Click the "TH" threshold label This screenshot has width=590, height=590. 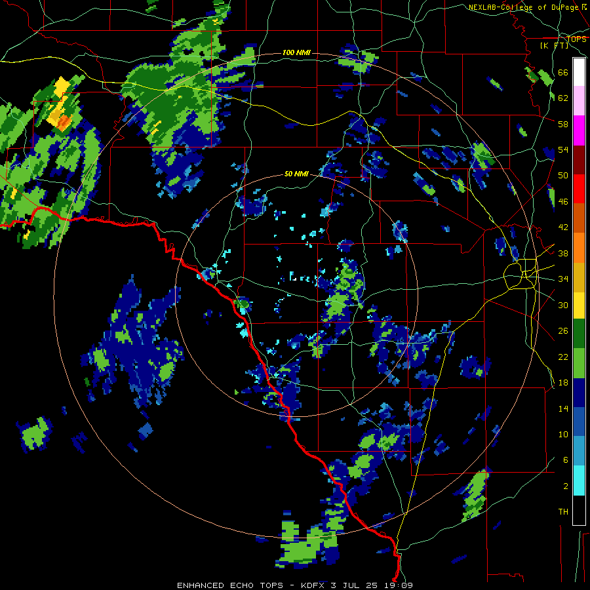pos(563,512)
